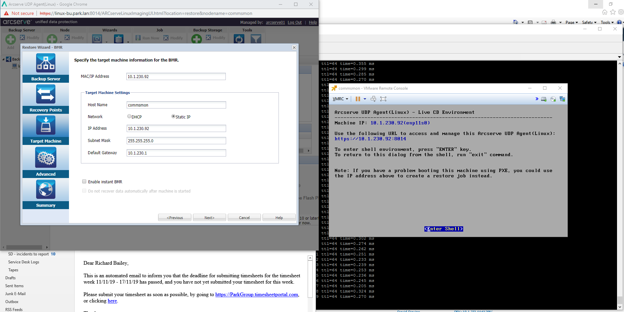Open the VMRC dropdown menu
The height and width of the screenshot is (312, 624).
click(x=341, y=99)
